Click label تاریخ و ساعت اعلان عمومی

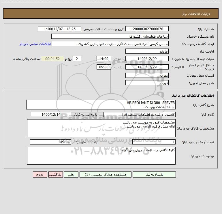pos(104,29)
